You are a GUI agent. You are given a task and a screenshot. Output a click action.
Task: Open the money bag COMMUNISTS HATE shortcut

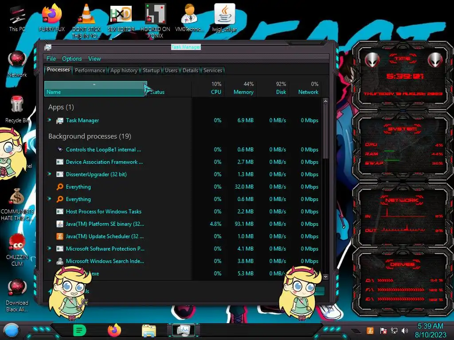point(17,204)
